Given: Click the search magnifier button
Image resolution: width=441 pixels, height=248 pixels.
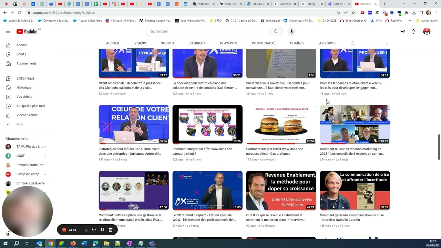Looking at the screenshot, I should click(x=276, y=31).
